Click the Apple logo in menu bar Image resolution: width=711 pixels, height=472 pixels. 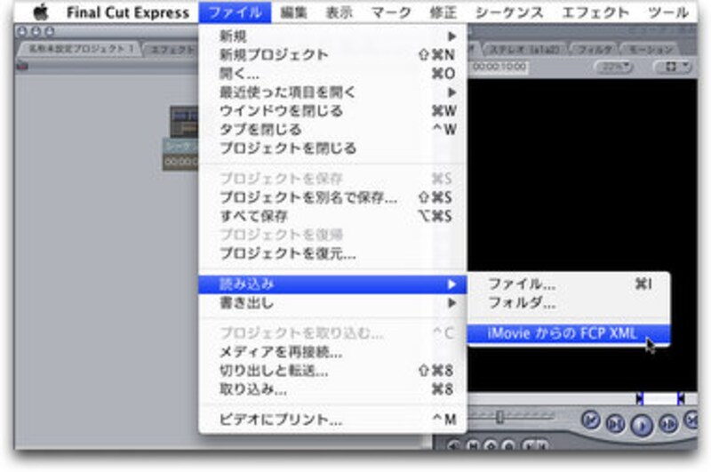click(x=41, y=12)
